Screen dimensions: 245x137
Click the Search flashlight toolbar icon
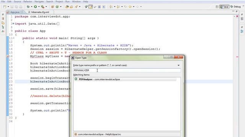76,7
